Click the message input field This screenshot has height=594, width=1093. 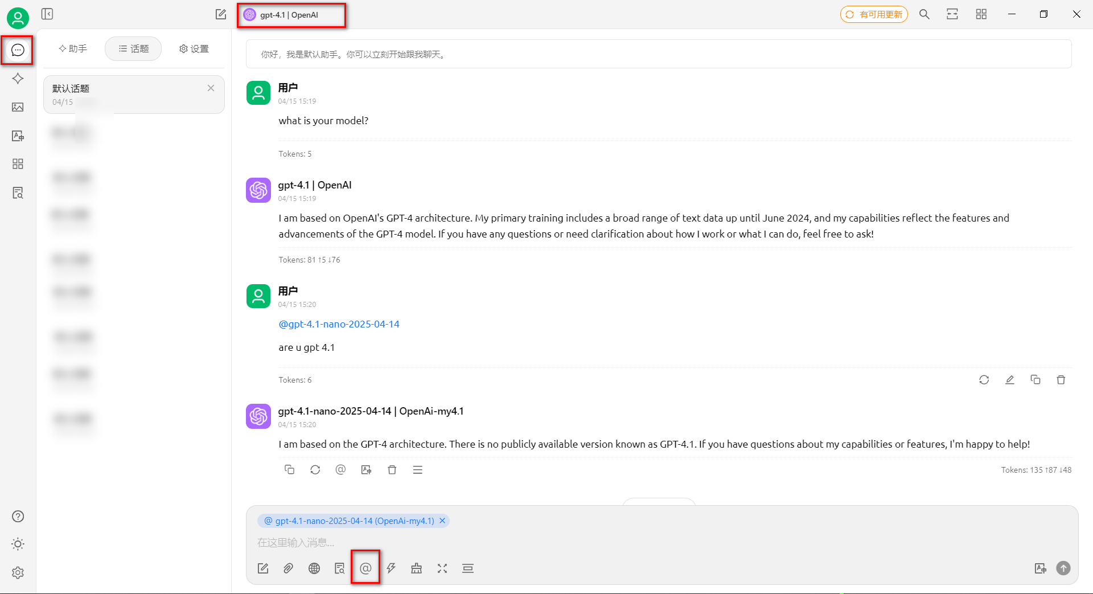pyautogui.click(x=662, y=542)
